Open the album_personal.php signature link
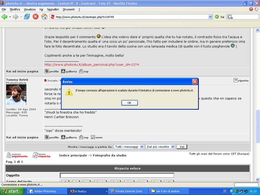This screenshot has width=260, height=195. point(92,65)
